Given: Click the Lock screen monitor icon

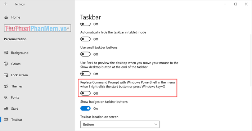Looking at the screenshot, I should (x=6, y=75).
